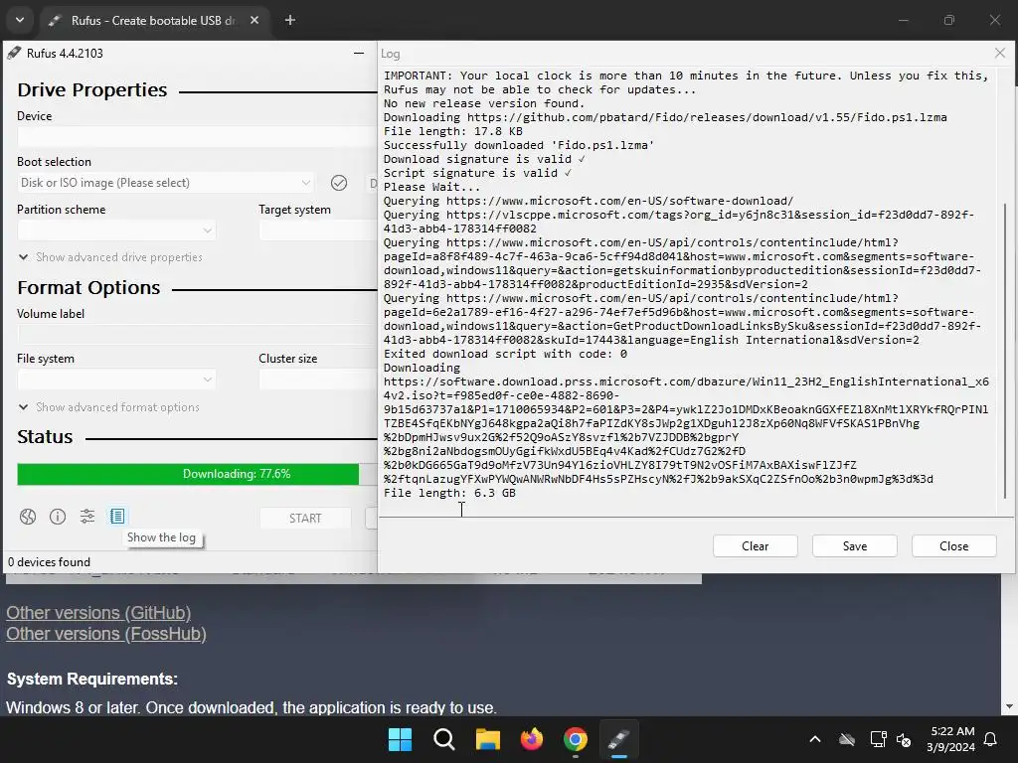Click the 'System Requirements:' heading on webpage
The height and width of the screenshot is (763, 1018).
pyautogui.click(x=92, y=680)
